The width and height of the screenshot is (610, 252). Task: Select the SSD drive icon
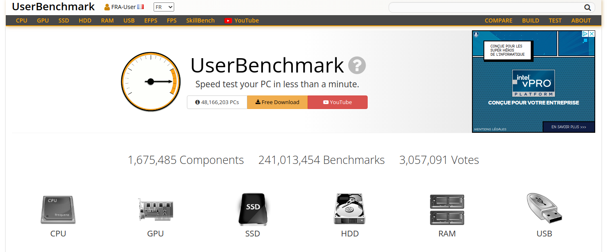coord(253,209)
